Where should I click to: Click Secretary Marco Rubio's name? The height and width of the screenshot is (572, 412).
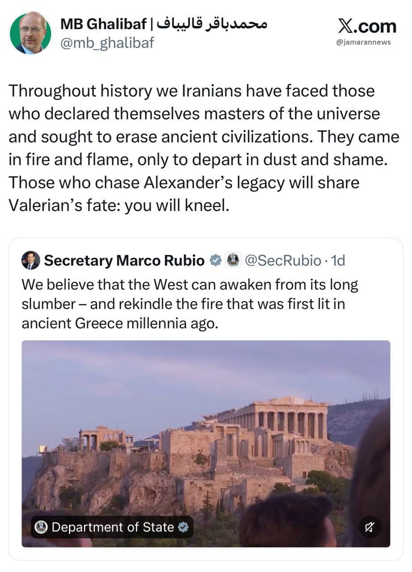[124, 260]
